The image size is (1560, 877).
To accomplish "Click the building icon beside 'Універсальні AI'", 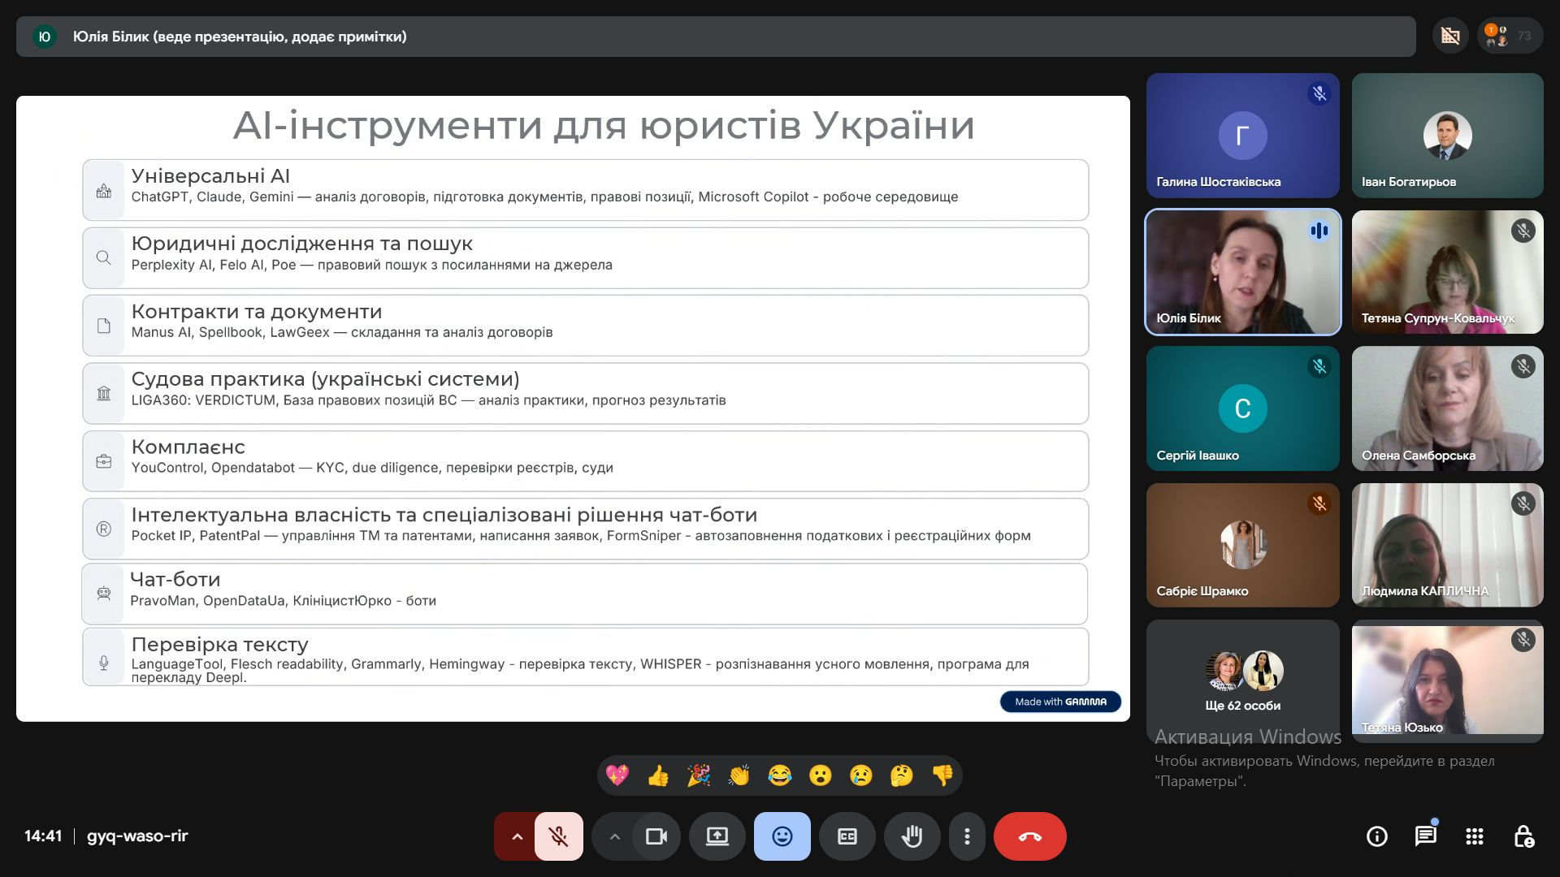I will pyautogui.click(x=103, y=191).
